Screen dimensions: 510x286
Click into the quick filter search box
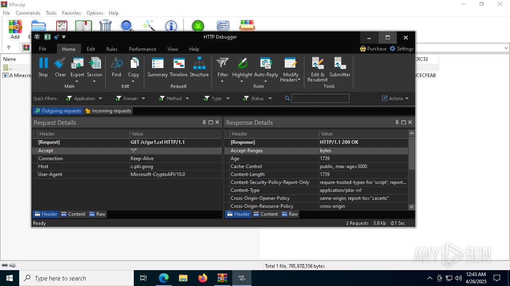320,98
